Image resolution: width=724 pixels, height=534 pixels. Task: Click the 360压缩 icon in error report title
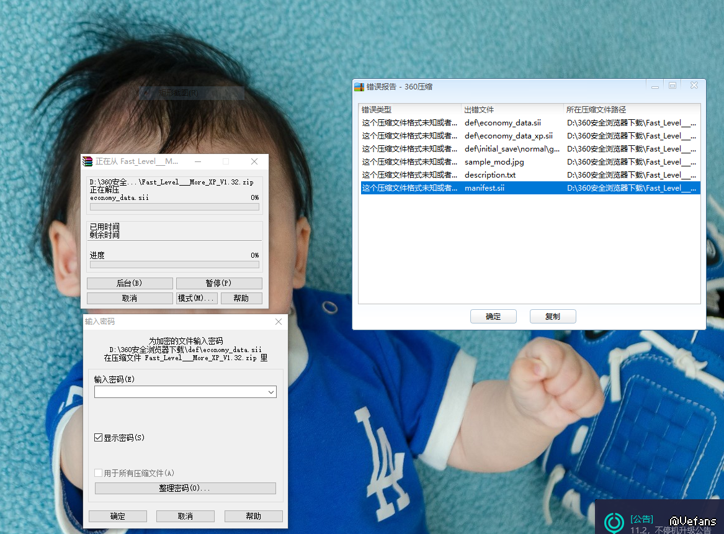pyautogui.click(x=359, y=87)
